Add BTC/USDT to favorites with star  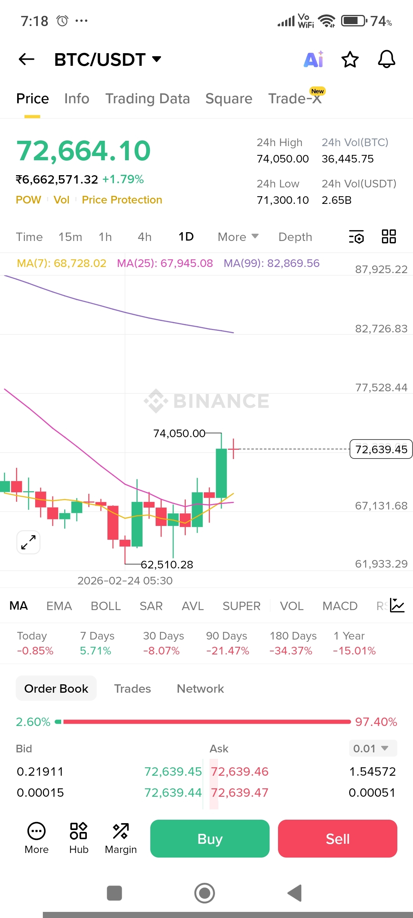point(350,59)
